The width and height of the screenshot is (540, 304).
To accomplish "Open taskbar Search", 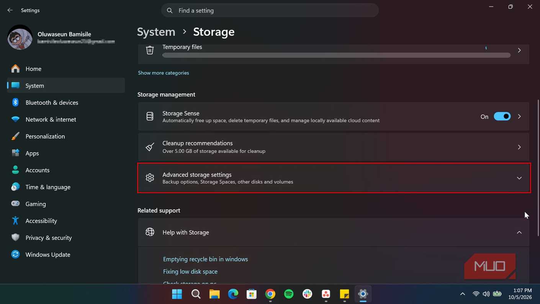I will click(x=196, y=294).
